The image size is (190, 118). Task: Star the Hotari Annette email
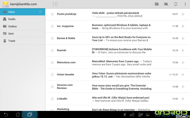click(x=183, y=75)
